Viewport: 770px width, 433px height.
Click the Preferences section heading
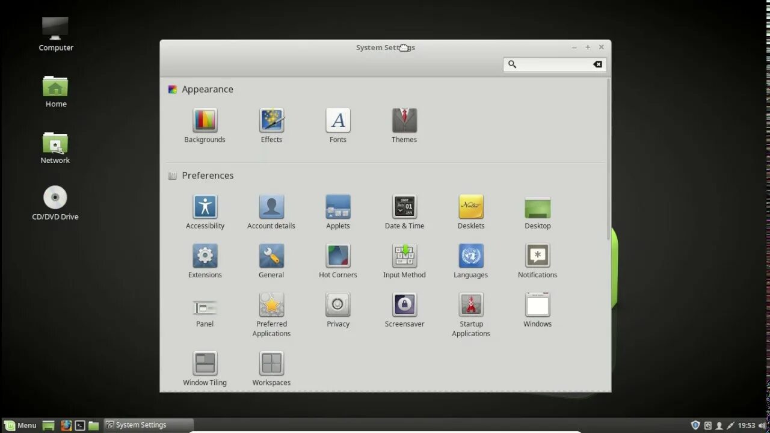tap(208, 176)
